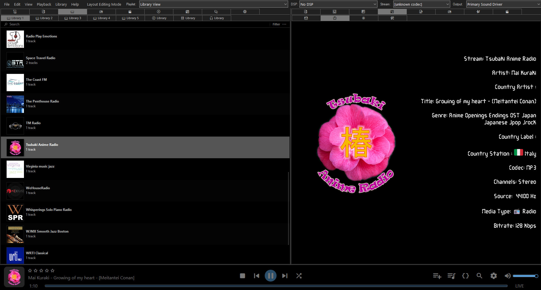Viewport: 541px width, 290px height.
Task: Open settings gear in bottom bar
Action: 494,276
